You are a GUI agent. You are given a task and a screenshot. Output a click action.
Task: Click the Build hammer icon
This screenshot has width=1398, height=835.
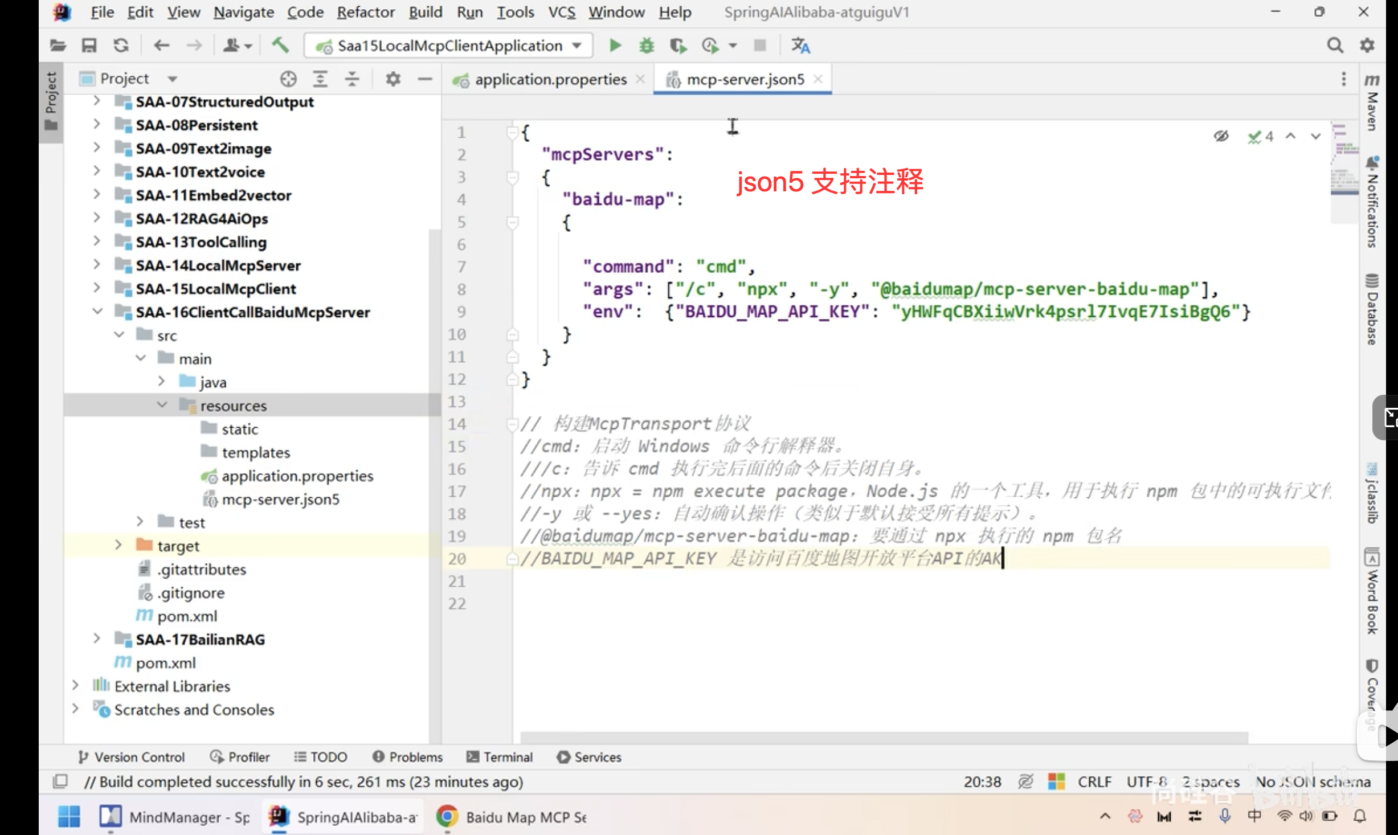pos(280,46)
